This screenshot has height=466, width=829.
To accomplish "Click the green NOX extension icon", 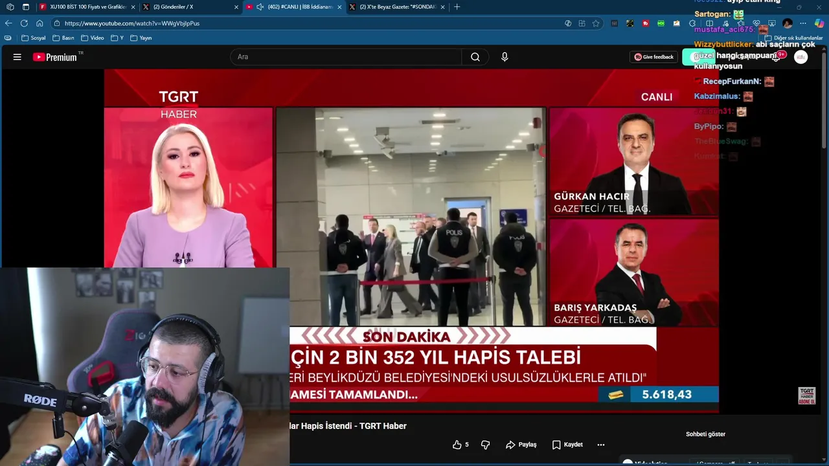I will pos(661,23).
